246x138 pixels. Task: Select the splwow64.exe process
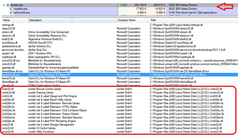pos(120,13)
